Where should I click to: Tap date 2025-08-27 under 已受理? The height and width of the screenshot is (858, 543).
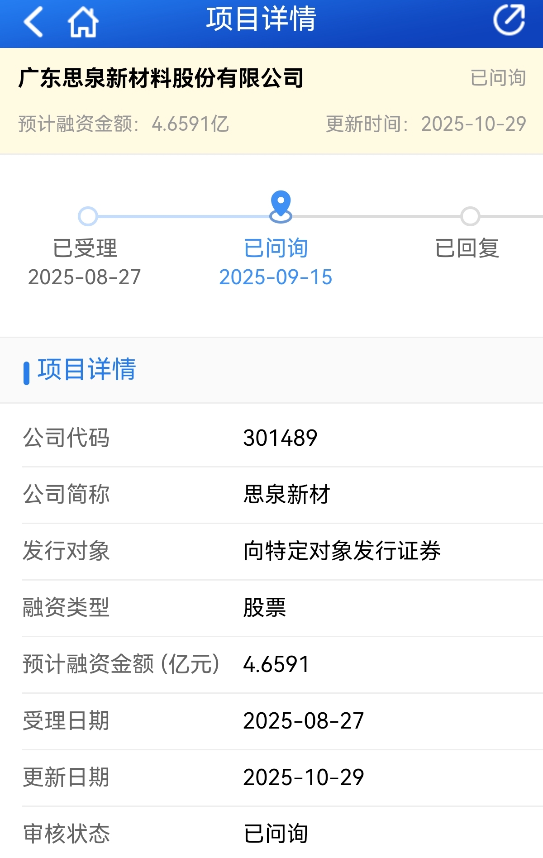[x=85, y=277]
